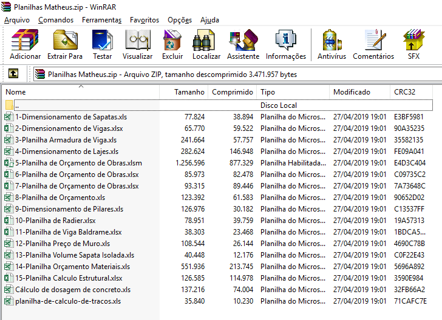
Task: Select file name 14-Planilha Orçamento Materiais.xls
Action: pos(73,267)
